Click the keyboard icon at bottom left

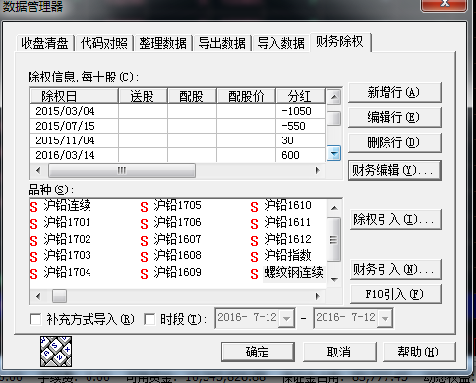(x=56, y=352)
